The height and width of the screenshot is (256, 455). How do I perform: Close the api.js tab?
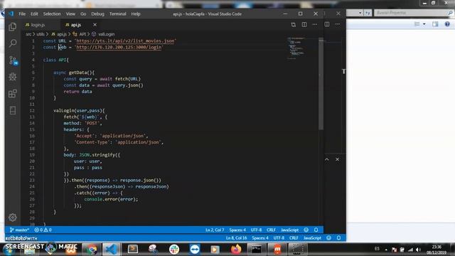(x=95, y=25)
